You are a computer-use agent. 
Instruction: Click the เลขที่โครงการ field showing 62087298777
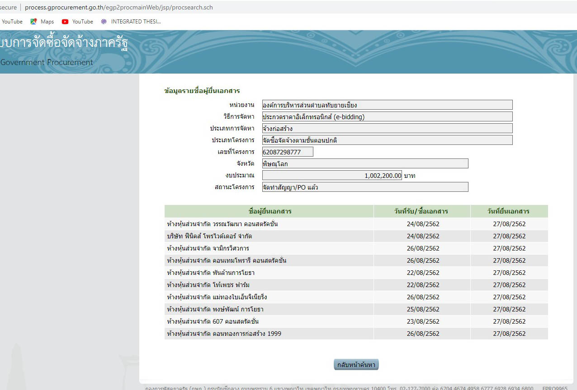pos(288,152)
